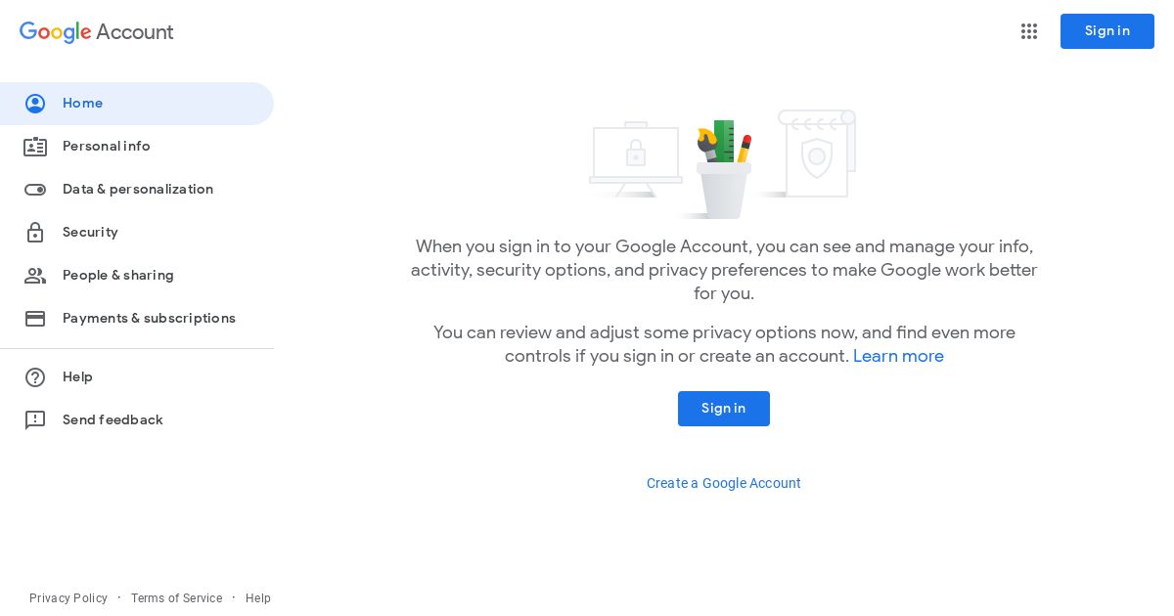Click the center Sign in button
The image size is (1174, 616).
tap(724, 409)
